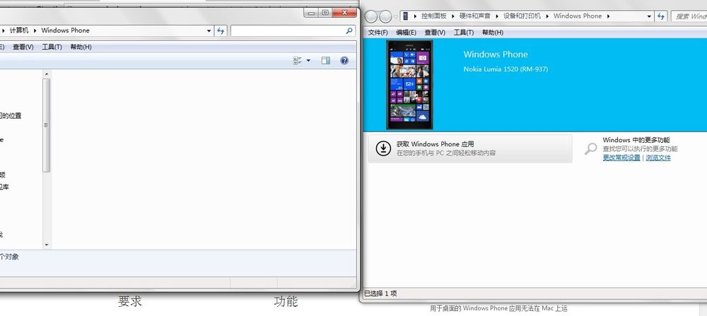The width and height of the screenshot is (707, 316).
Task: Expand arrow after 设备和打印机 in right breadcrumb
Action: (547, 16)
